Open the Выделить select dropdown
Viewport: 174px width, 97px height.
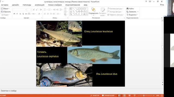pyautogui.click(x=132, y=15)
